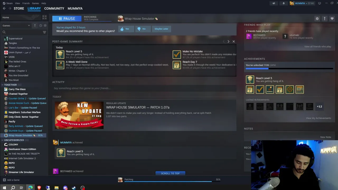Viewport: 338px width, 190px height.
Task: Open the Help menu
Action: click(x=44, y=3)
